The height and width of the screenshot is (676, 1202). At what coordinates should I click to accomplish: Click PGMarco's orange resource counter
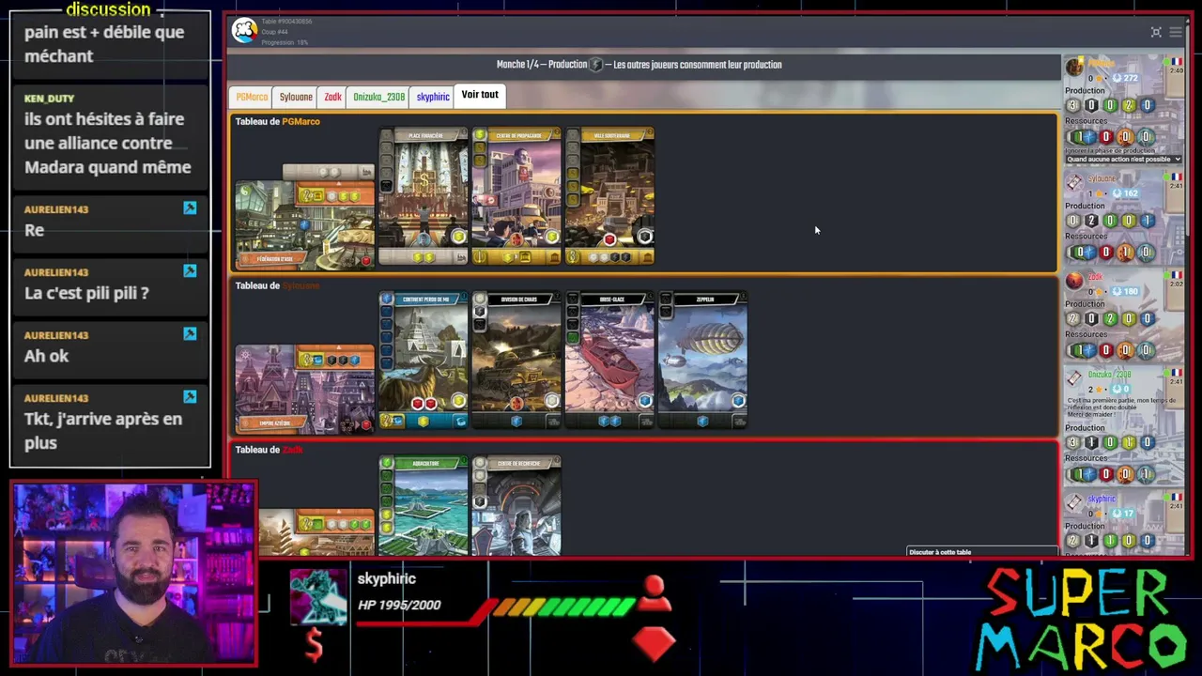[x=1125, y=137]
